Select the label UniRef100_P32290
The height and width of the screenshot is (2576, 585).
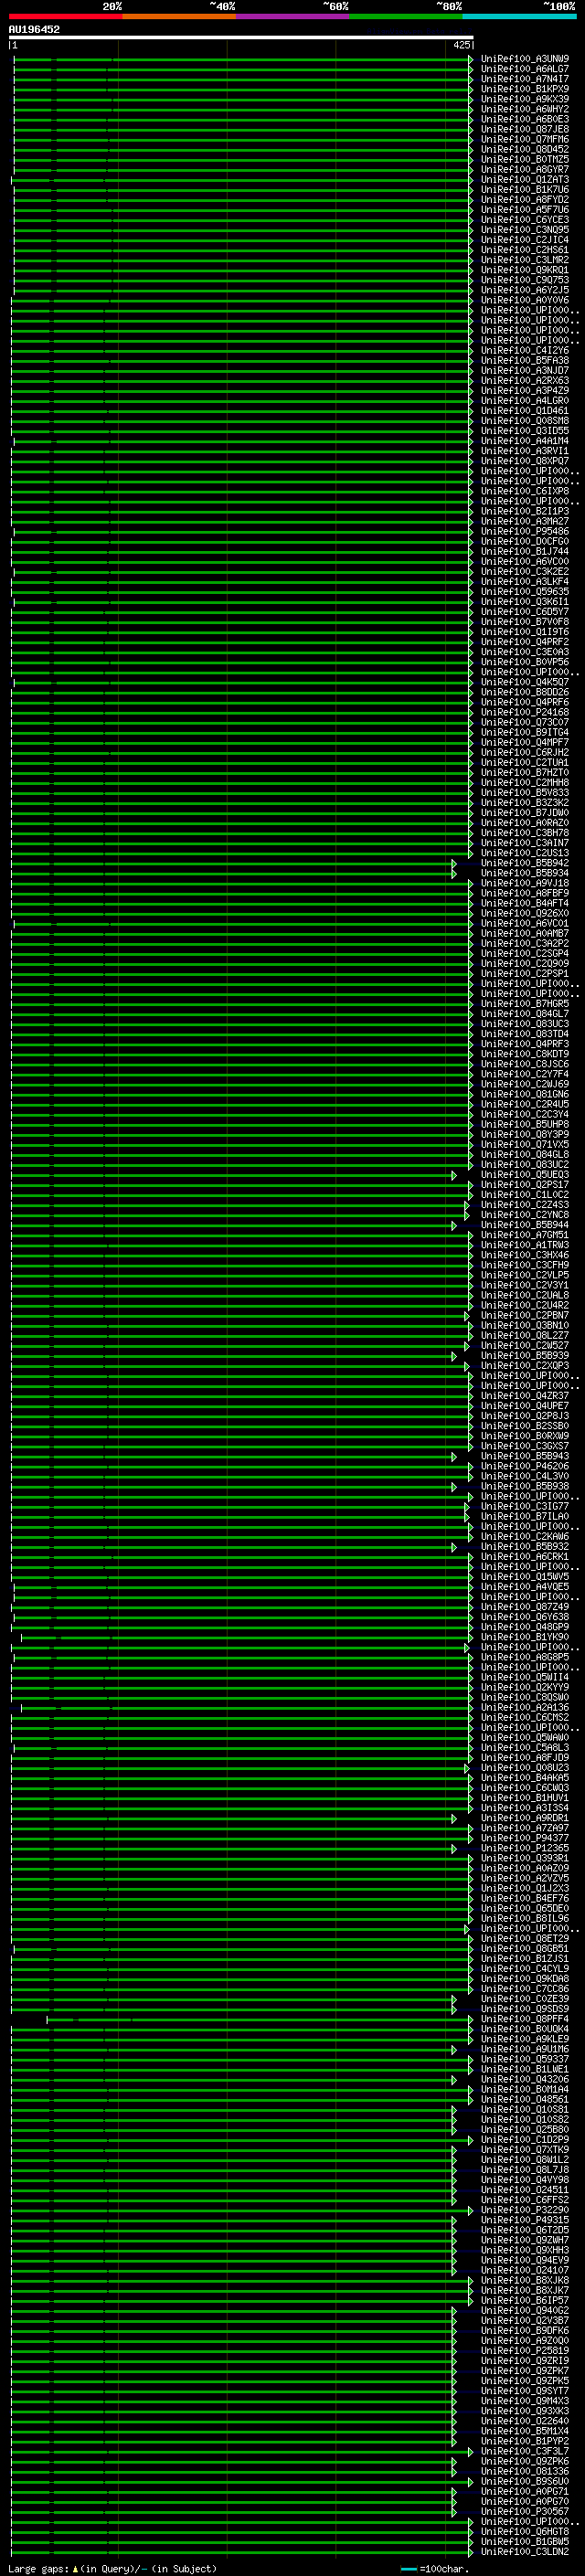[525, 2210]
